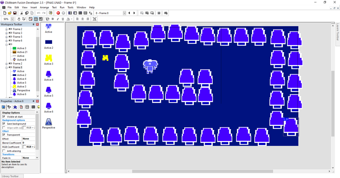Open the fill color dropdown arrow
The height and width of the screenshot is (178, 340).
pos(71,19)
